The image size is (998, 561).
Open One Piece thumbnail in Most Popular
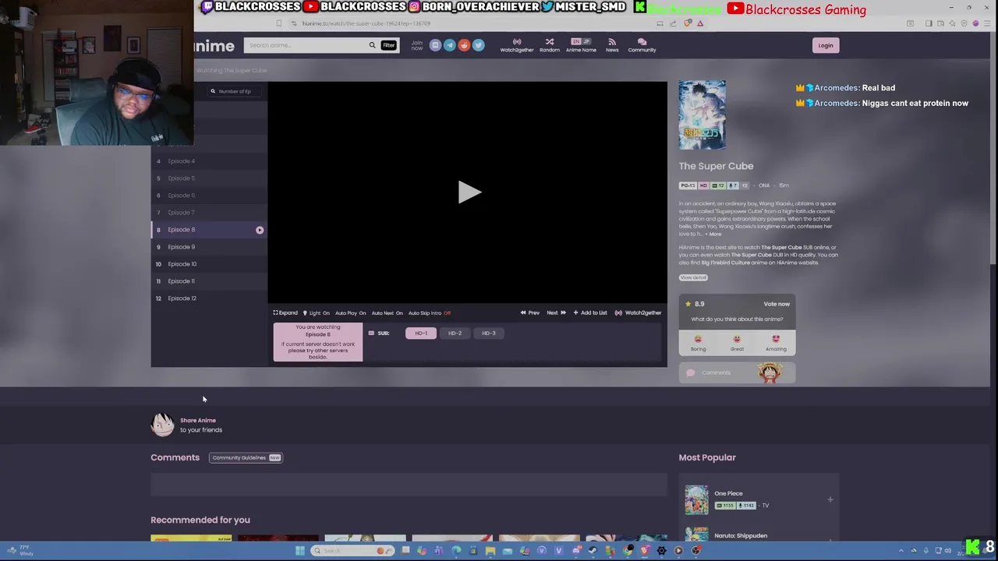[696, 500]
